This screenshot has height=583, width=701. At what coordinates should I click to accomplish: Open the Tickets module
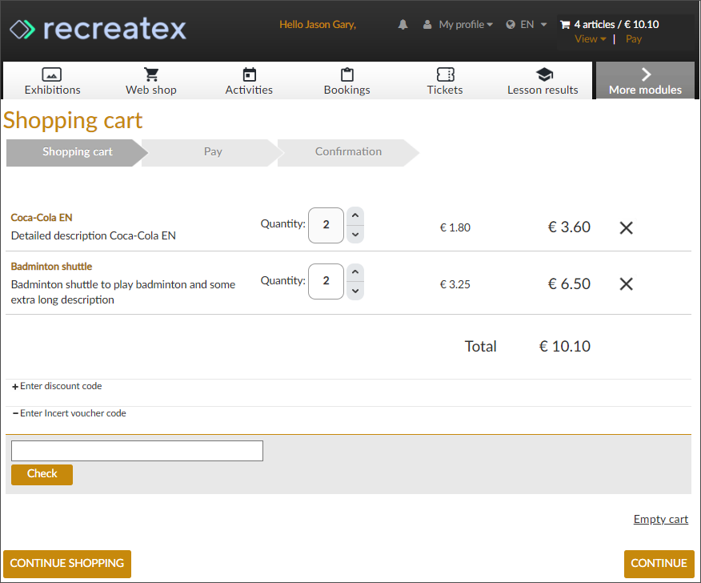pyautogui.click(x=445, y=79)
